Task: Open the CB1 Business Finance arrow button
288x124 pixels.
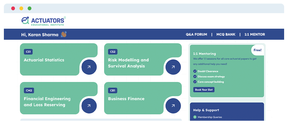Action: coord(173,106)
